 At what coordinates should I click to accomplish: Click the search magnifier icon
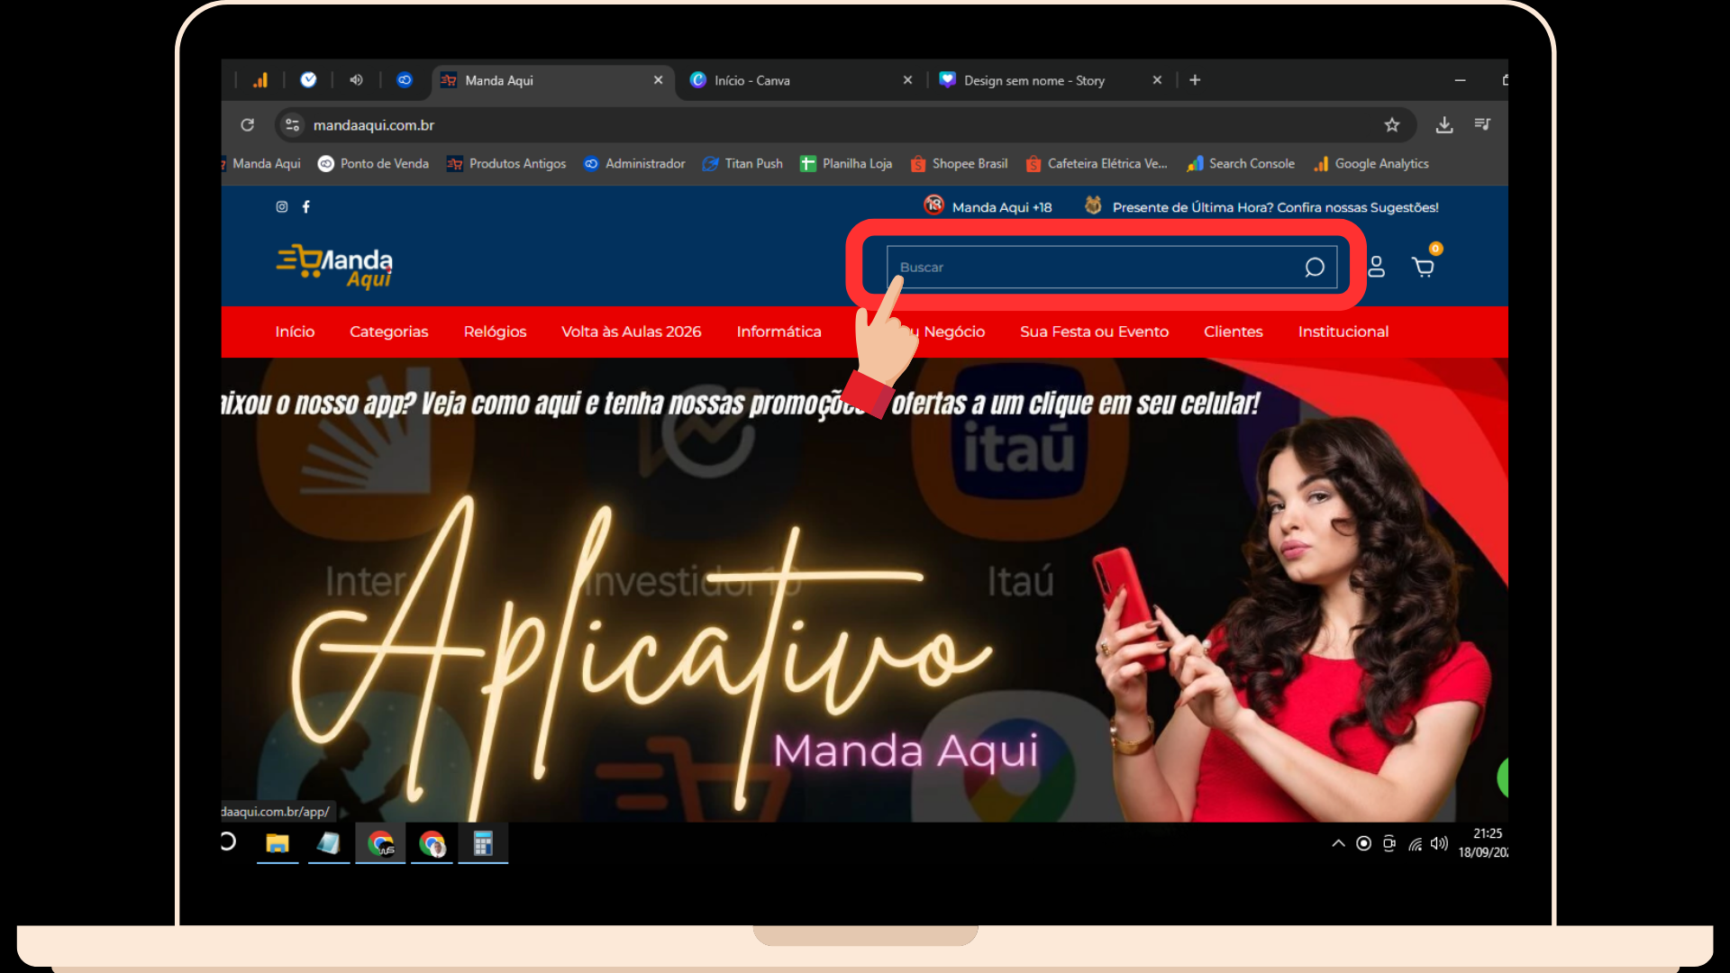click(x=1314, y=268)
